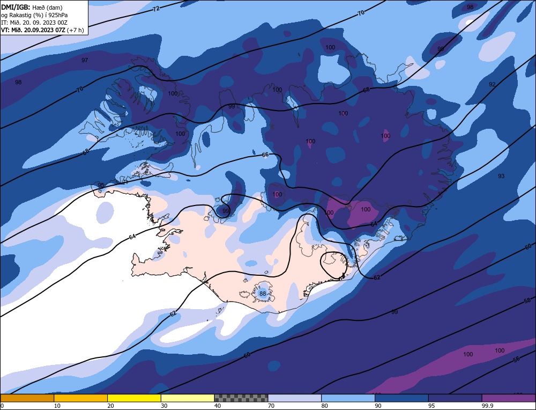Click the orange 10–20 legend swatch
The image size is (536, 410).
coord(81,398)
